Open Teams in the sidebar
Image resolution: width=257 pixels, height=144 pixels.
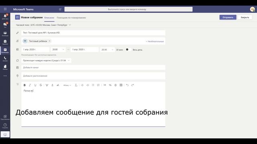pos(5,34)
